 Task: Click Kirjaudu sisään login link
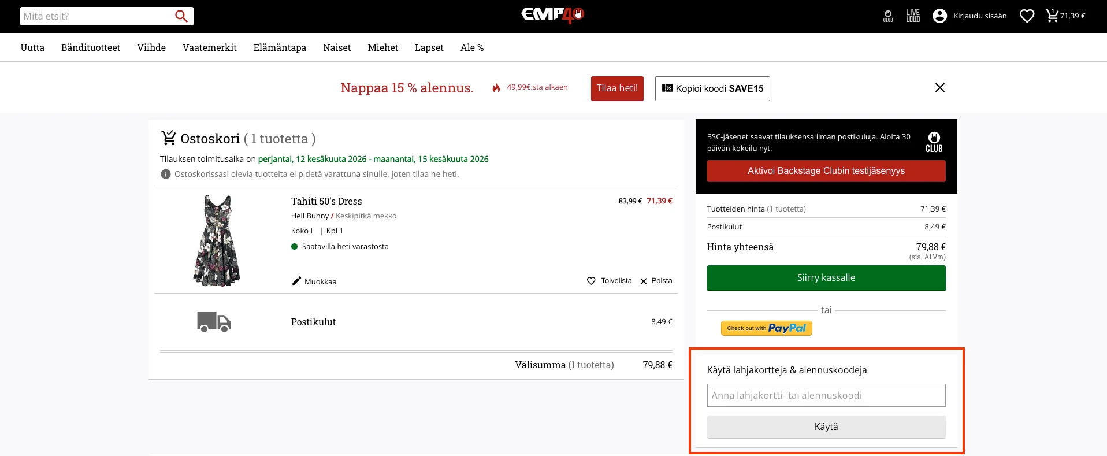(980, 16)
